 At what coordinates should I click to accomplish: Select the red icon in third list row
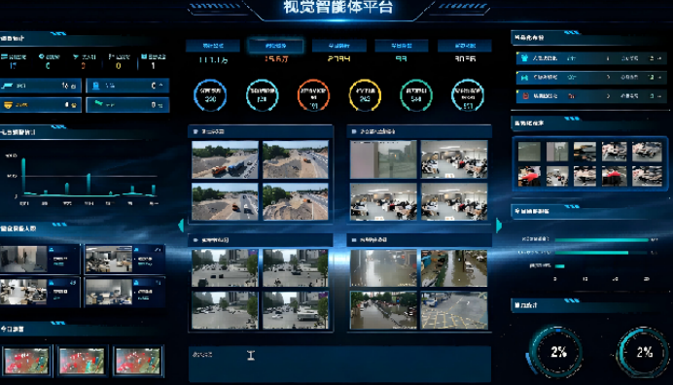tap(525, 96)
